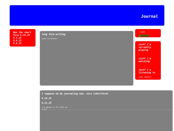The width and height of the screenshot is (174, 131).
Task: Select the "long form writing" heading
Action: tap(53, 34)
